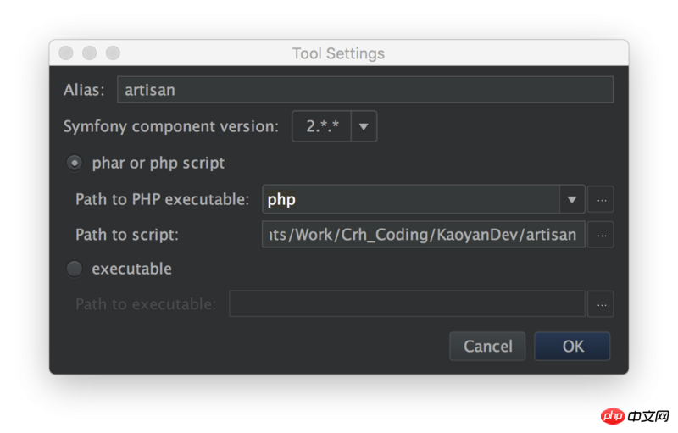Expand the PHP executable dropdown arrow
678x433 pixels.
pyautogui.click(x=572, y=200)
